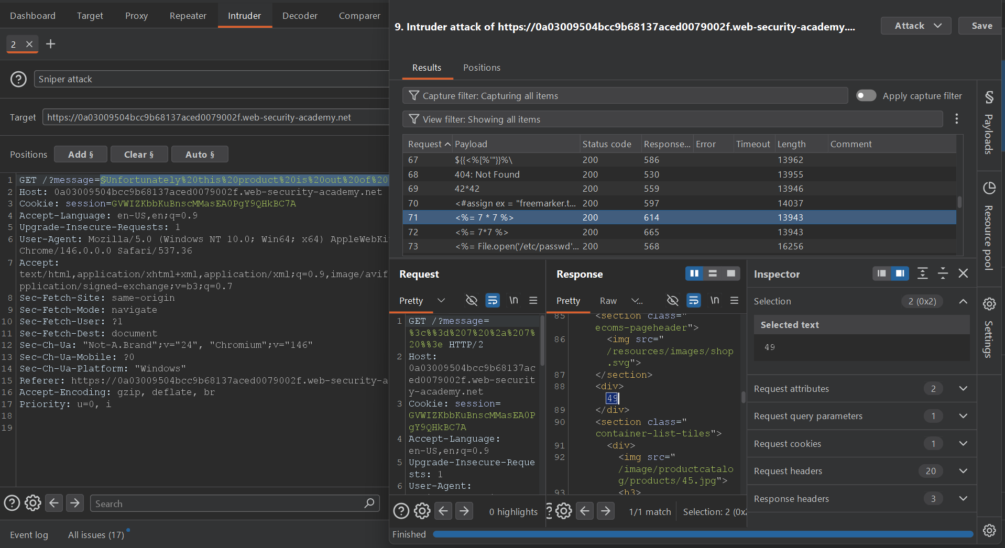The height and width of the screenshot is (548, 1005).
Task: Open the Positions tab in the attack window
Action: click(x=482, y=68)
